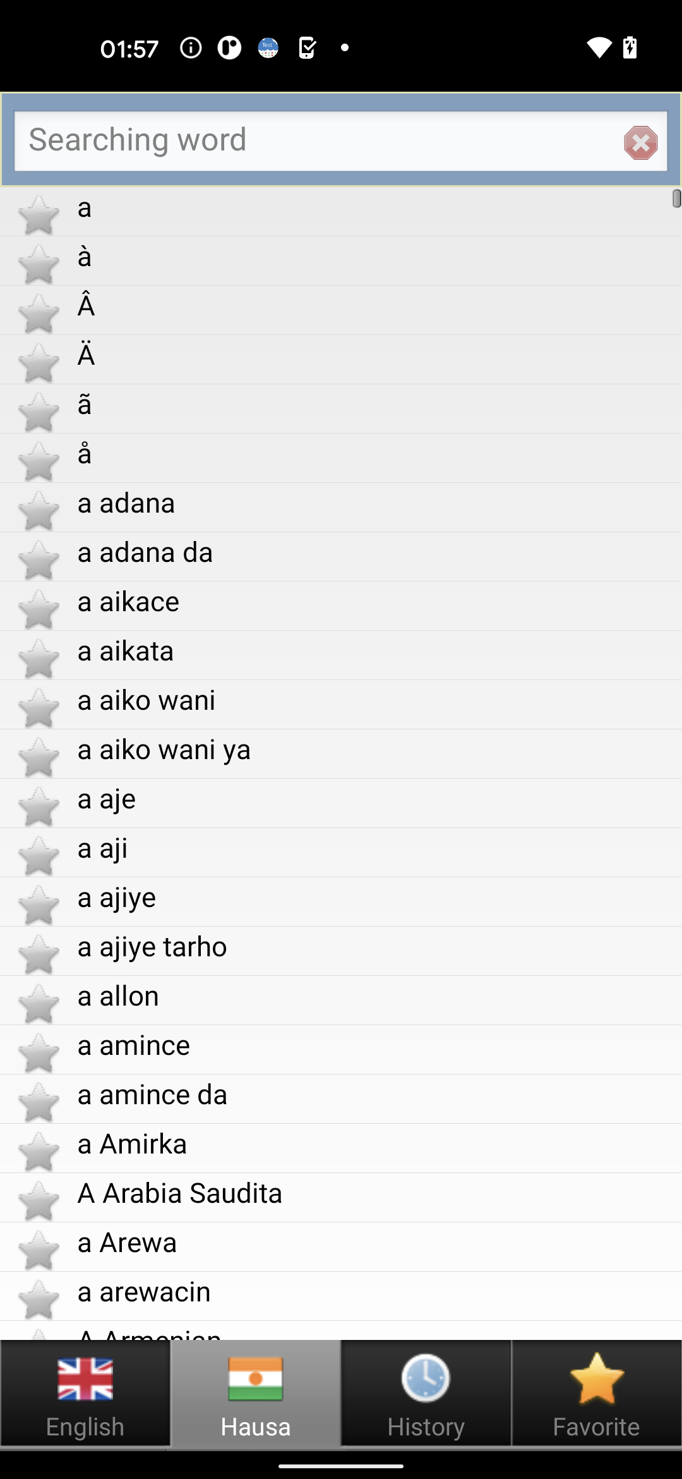Star the word 'a adana' as favorite

(39, 511)
